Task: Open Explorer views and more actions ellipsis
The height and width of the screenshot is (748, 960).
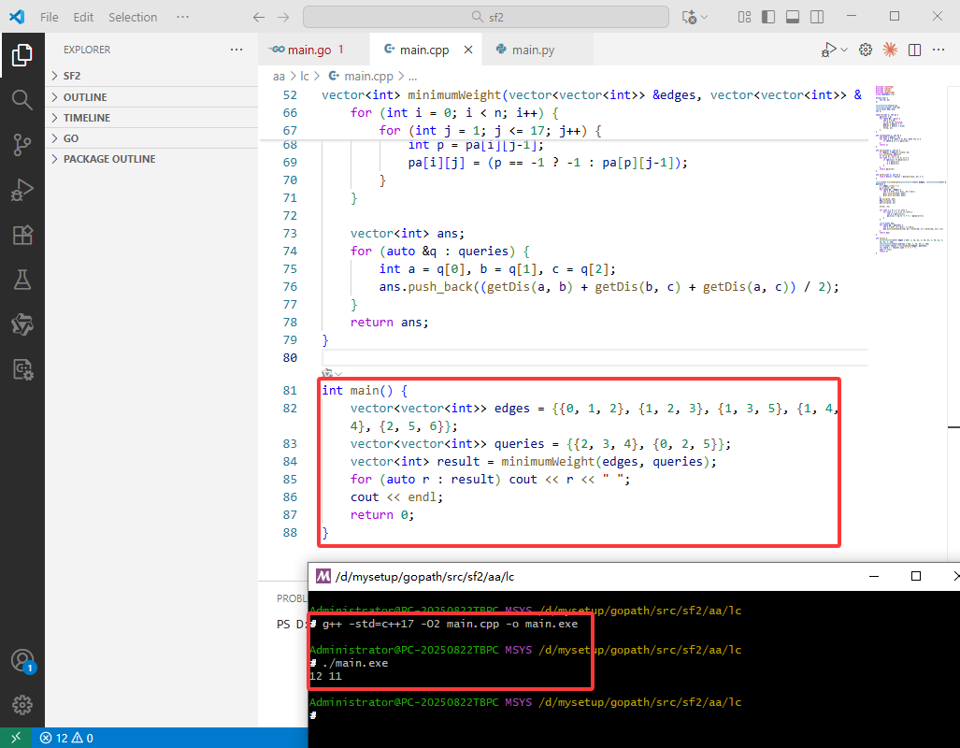Action: coord(236,50)
